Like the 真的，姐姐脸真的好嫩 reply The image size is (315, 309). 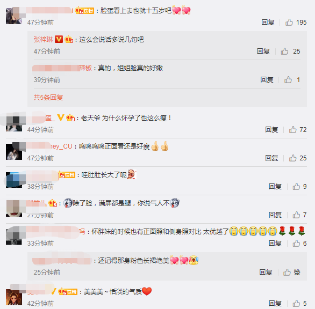[x=292, y=80]
